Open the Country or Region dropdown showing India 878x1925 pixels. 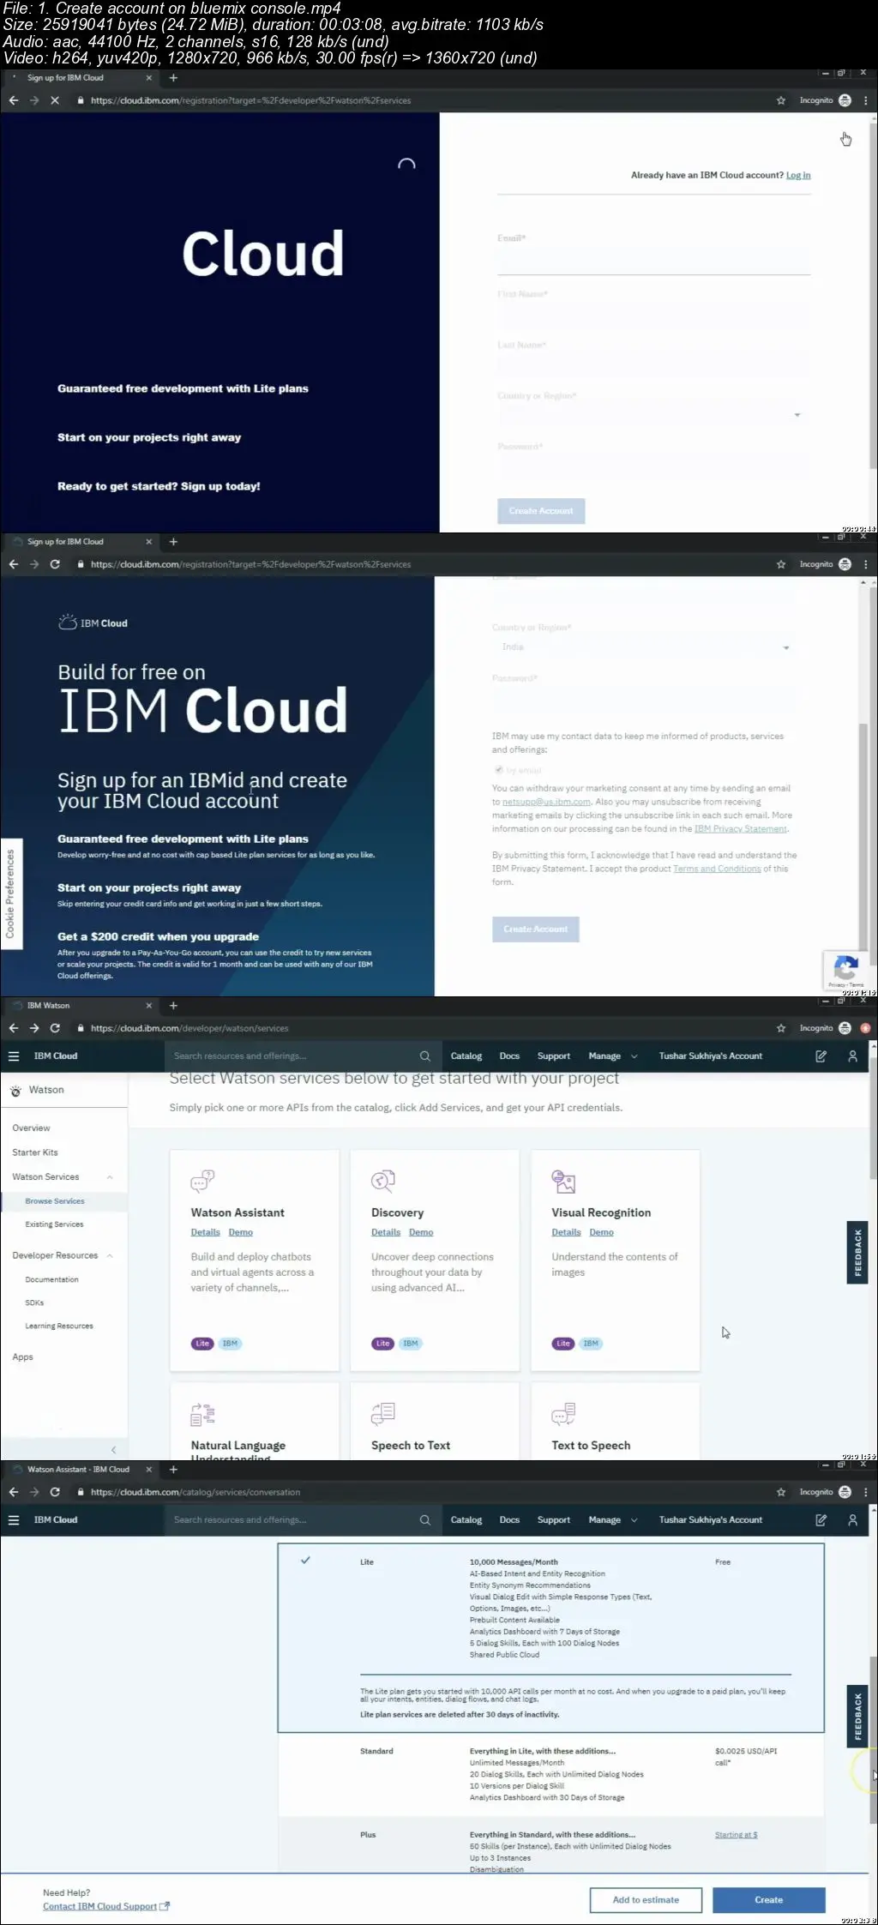(x=643, y=647)
